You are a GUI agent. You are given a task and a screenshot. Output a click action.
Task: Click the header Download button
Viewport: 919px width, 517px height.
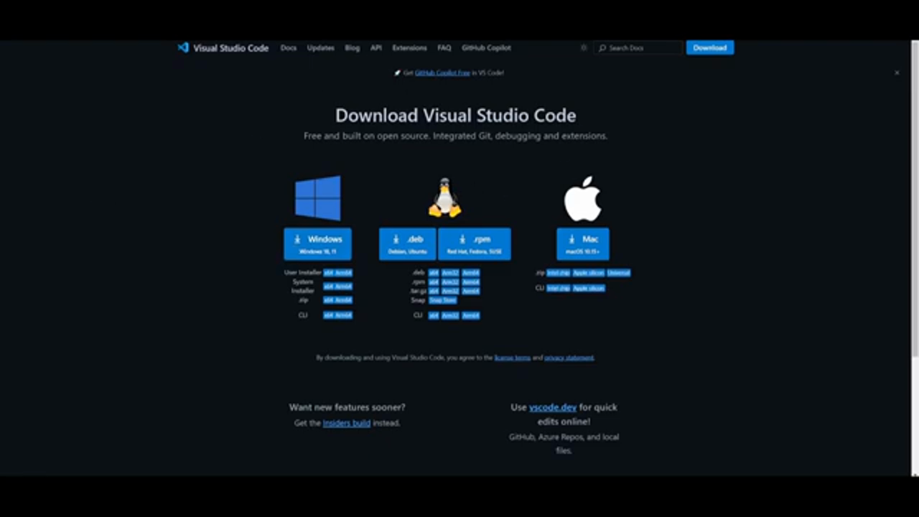coord(710,47)
